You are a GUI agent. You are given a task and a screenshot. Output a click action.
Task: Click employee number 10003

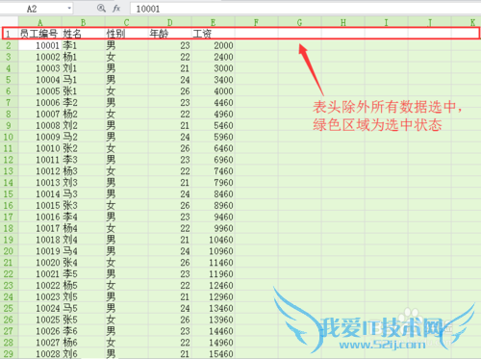pos(40,68)
